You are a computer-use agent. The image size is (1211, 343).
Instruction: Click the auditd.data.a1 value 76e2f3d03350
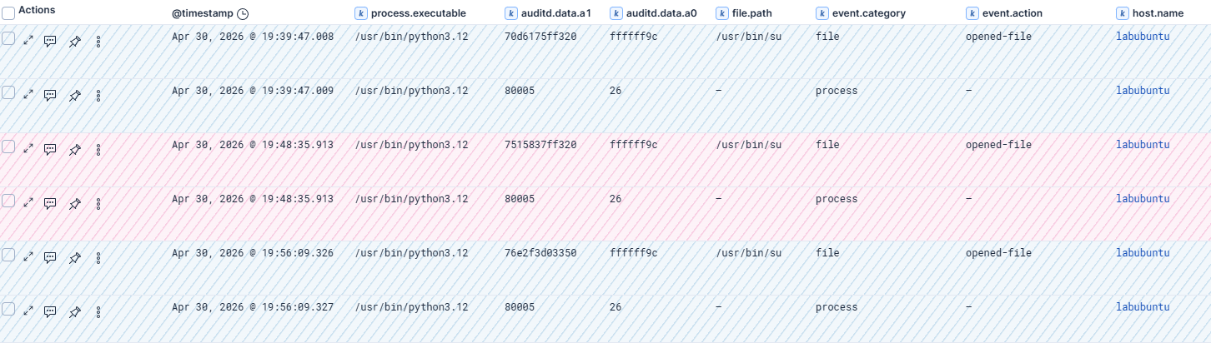point(540,253)
